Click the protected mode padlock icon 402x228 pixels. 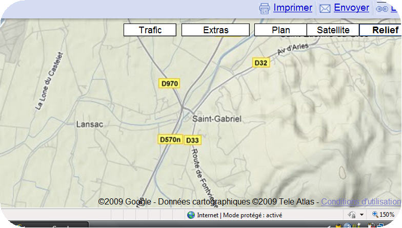(352, 215)
